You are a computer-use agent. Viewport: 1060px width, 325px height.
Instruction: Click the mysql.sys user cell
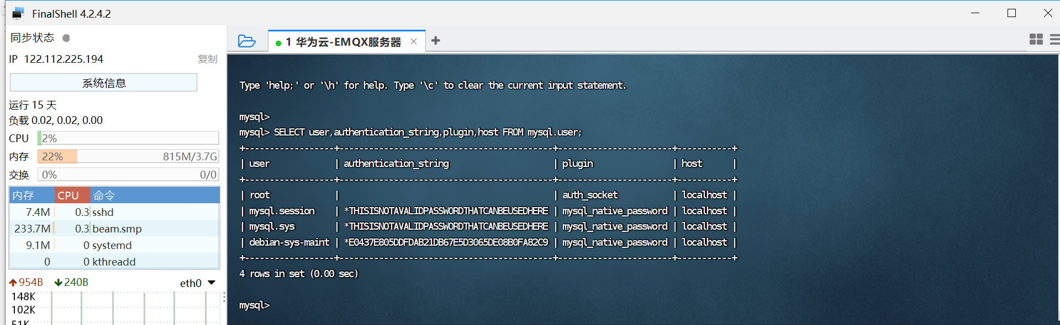tap(272, 226)
